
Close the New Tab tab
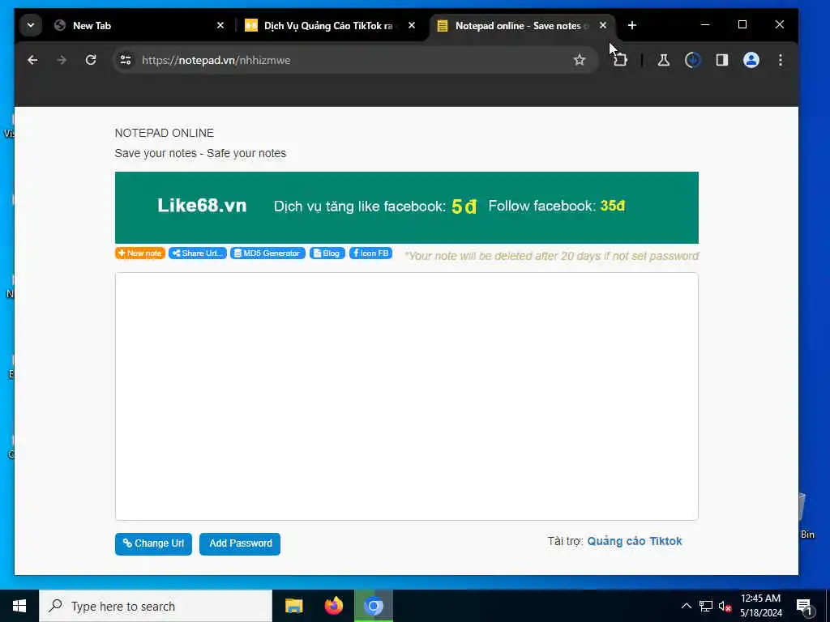click(220, 25)
